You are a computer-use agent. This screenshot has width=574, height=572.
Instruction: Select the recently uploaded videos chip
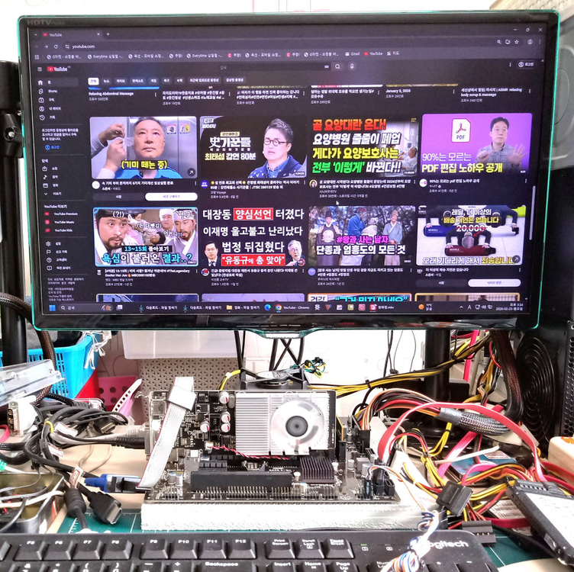click(x=205, y=80)
